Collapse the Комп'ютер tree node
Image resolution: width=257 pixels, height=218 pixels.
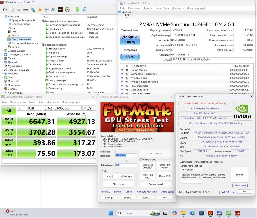click(x=2, y=16)
